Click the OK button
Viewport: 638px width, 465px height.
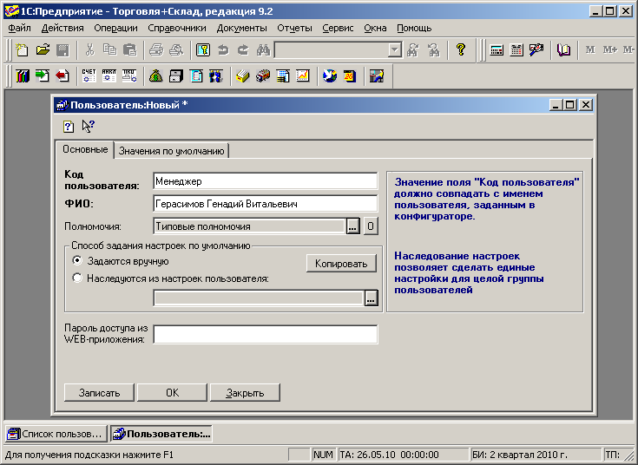point(172,393)
